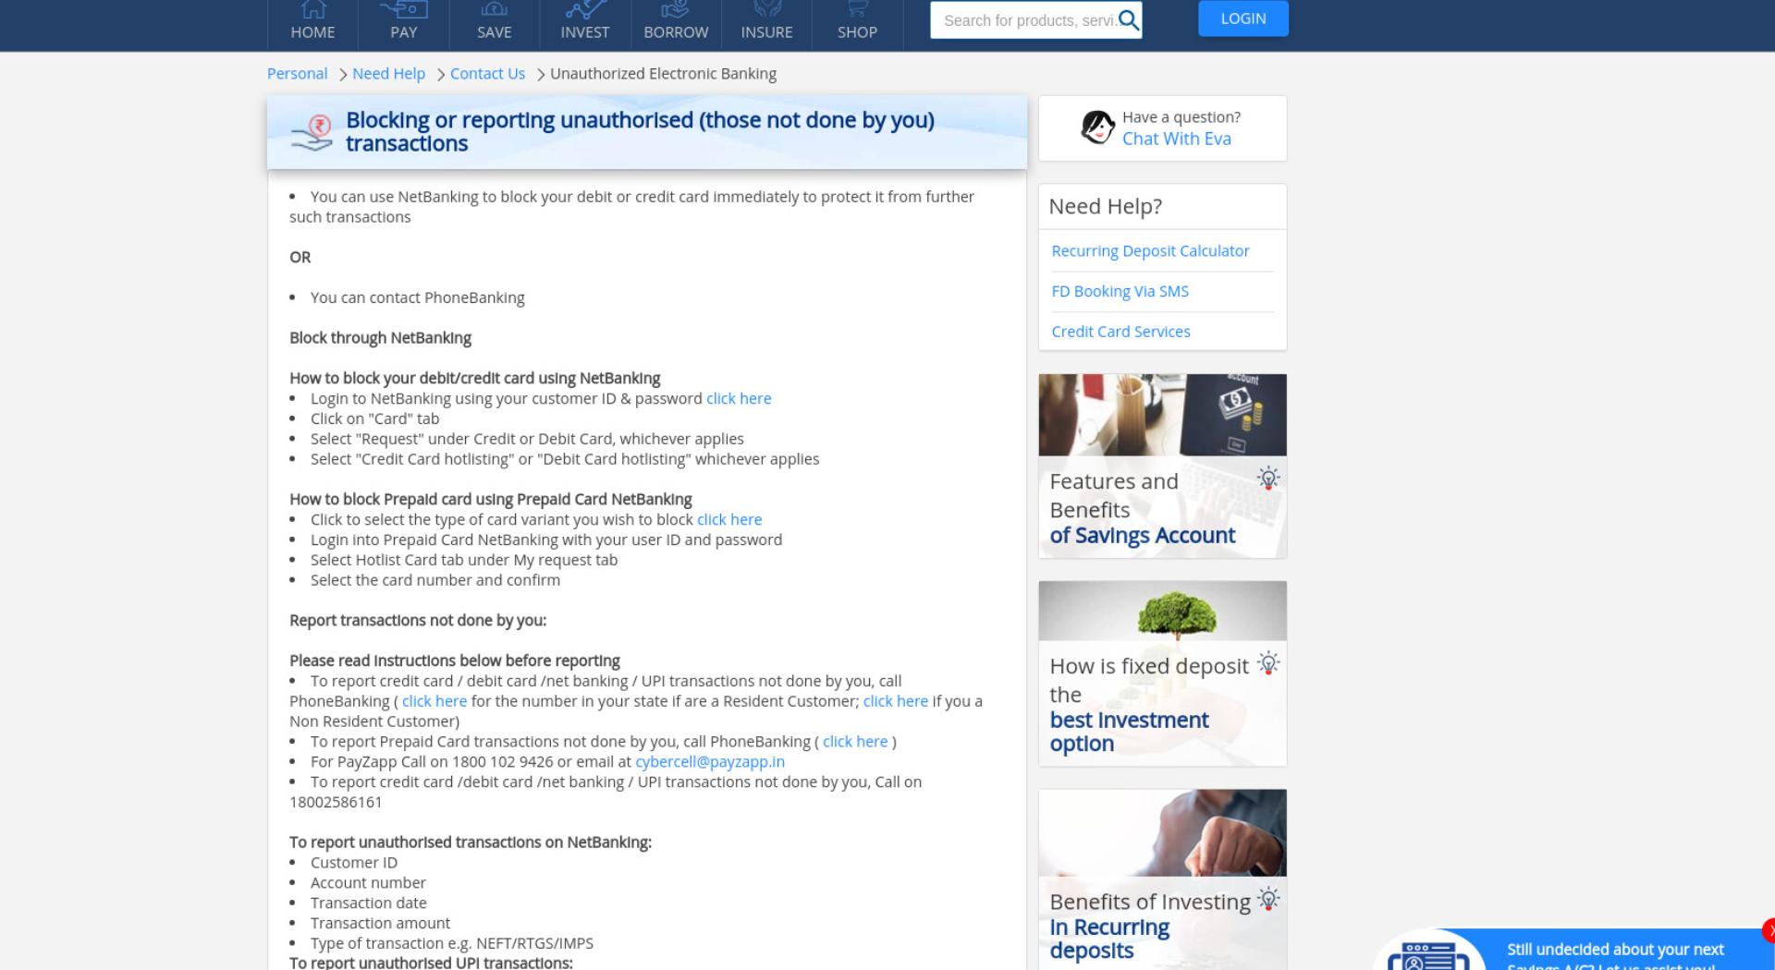The width and height of the screenshot is (1775, 970).
Task: Click 'Report transactions not done by you:' heading
Action: pos(418,621)
